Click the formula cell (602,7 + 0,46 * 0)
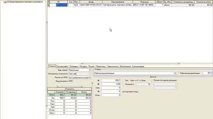Image resolution: width=213 pixels, height=119 pixels. coord(144,5)
